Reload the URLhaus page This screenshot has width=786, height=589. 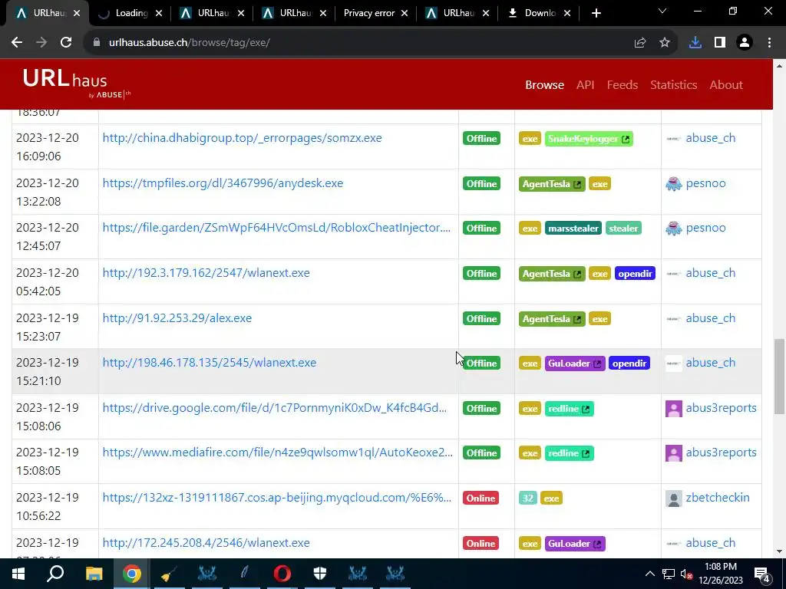click(66, 43)
